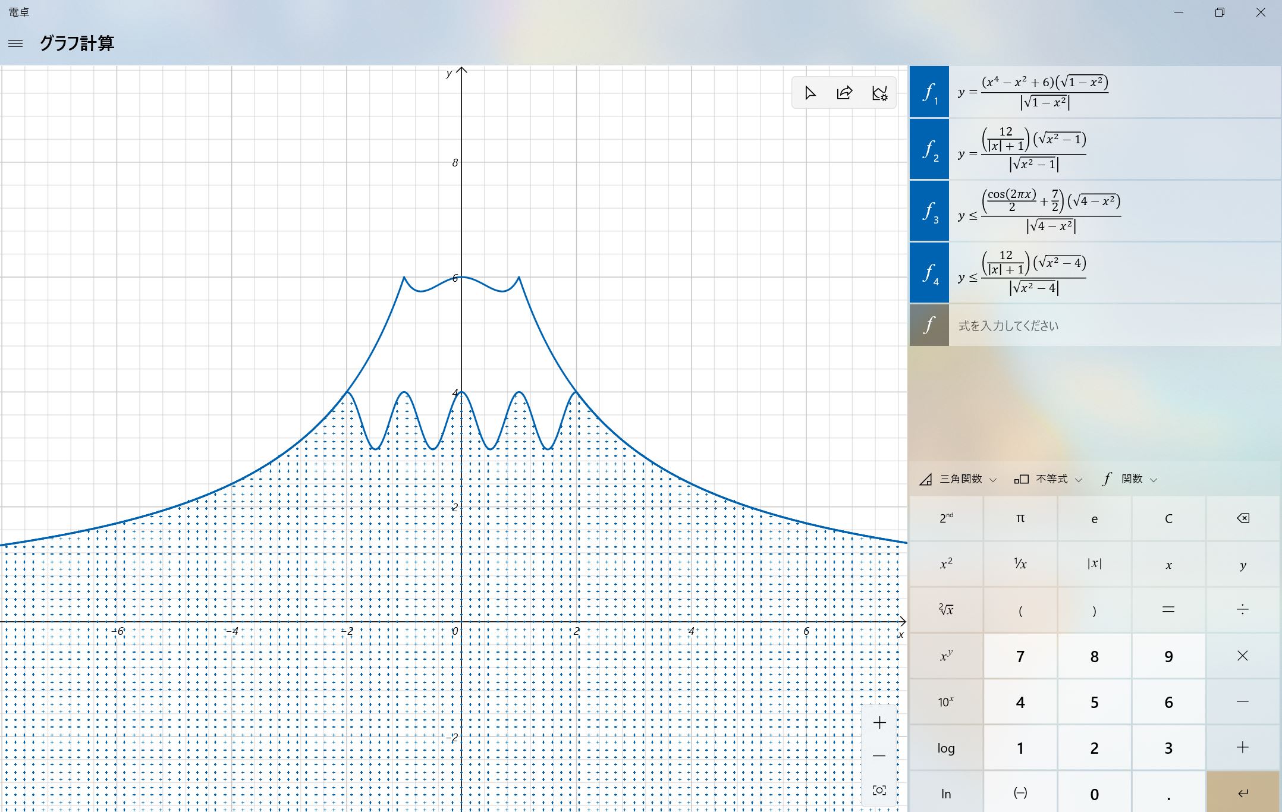Click the share graph icon
The height and width of the screenshot is (812, 1282).
[844, 93]
